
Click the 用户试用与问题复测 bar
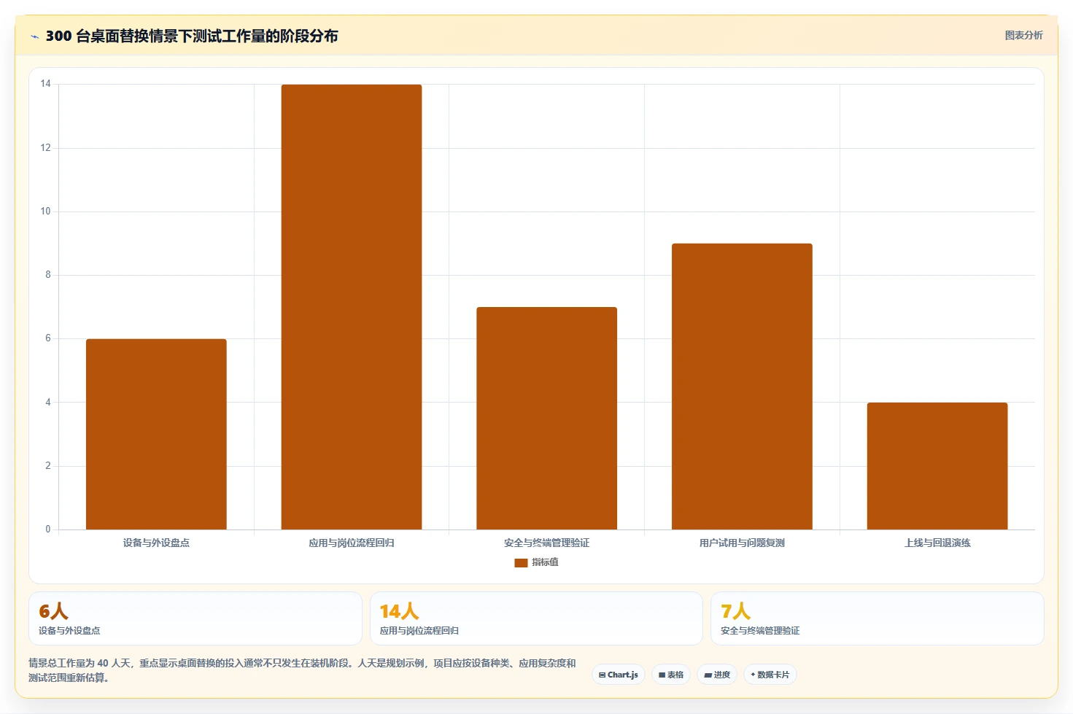742,387
